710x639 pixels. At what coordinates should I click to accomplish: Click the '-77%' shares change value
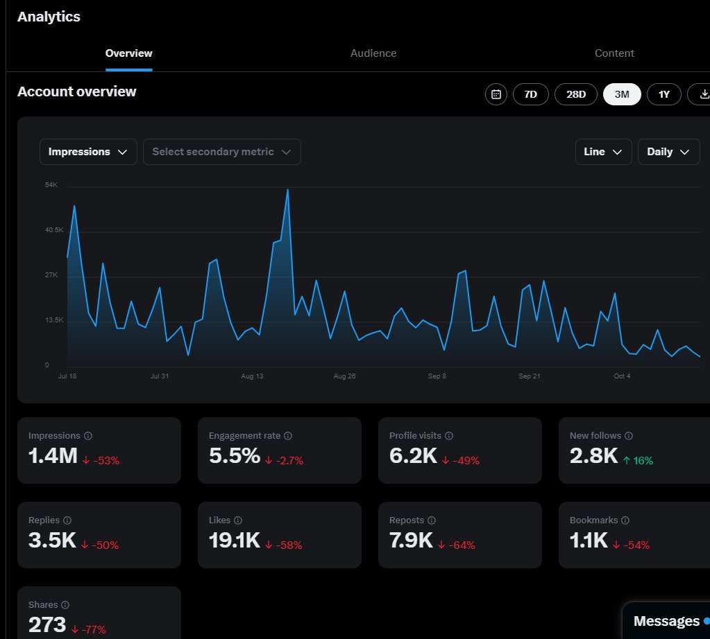(94, 629)
